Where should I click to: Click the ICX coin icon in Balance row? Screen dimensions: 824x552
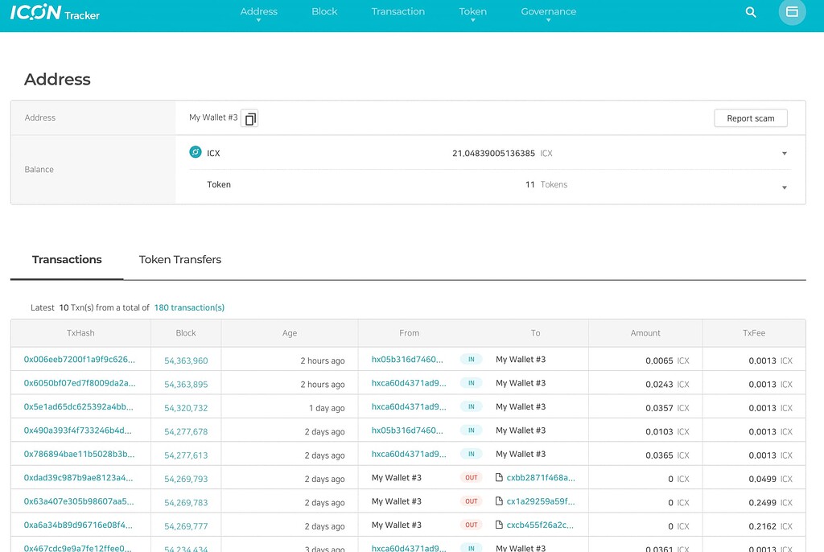[x=194, y=152]
